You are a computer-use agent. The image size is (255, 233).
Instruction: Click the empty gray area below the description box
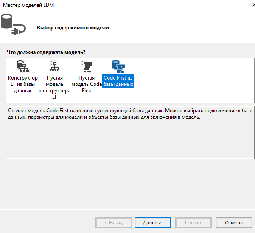pyautogui.click(x=127, y=183)
